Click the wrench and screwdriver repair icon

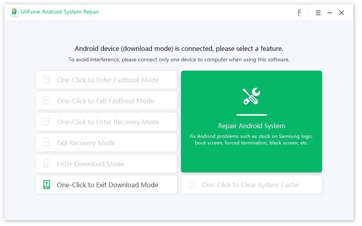pyautogui.click(x=251, y=97)
